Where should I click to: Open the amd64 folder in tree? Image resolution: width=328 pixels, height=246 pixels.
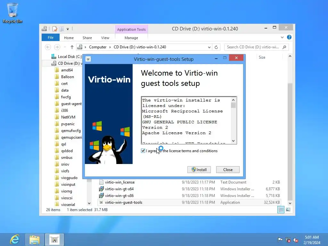pos(67,70)
